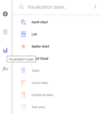Click the Gantt chart icon
The width and height of the screenshot is (102, 114).
click(23, 22)
